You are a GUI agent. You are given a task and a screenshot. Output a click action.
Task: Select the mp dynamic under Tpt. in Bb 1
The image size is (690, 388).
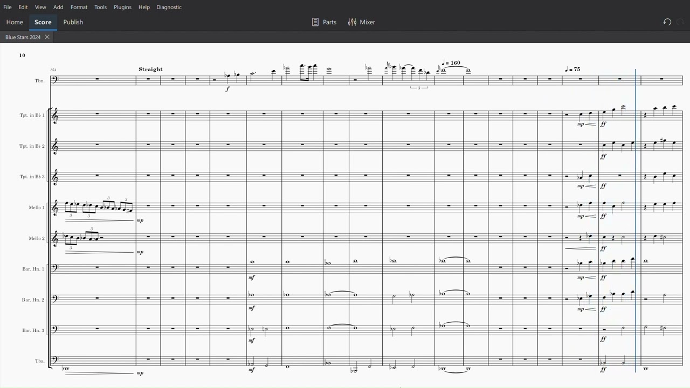click(581, 124)
